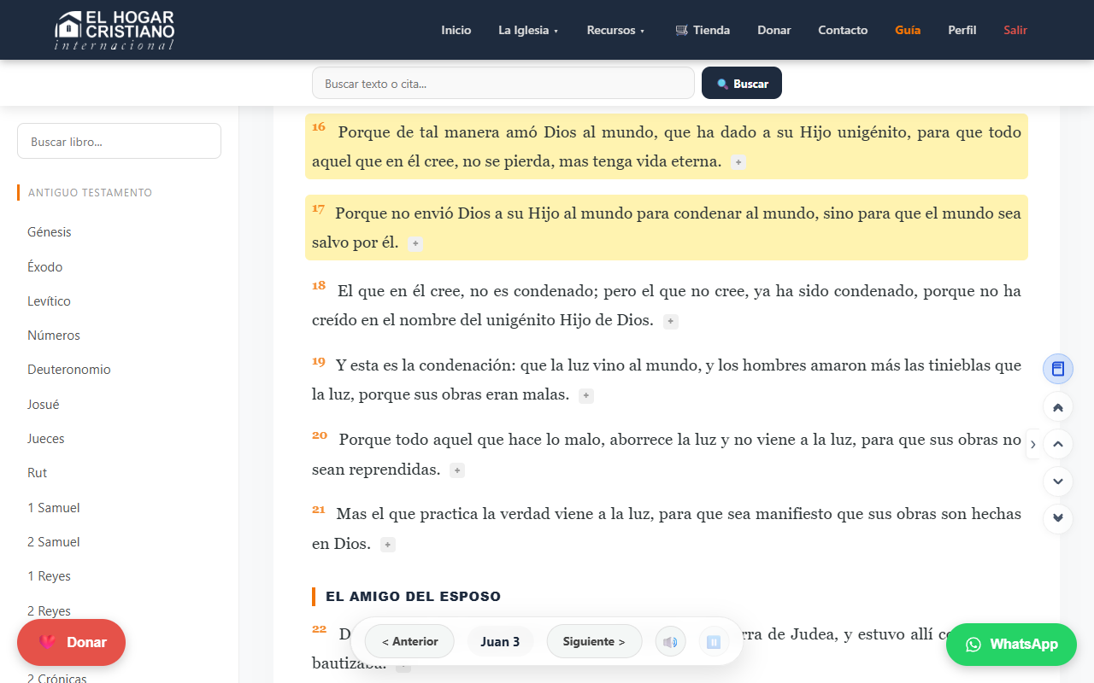The width and height of the screenshot is (1094, 683).
Task: Click plus icon after verse 19
Action: 586,395
